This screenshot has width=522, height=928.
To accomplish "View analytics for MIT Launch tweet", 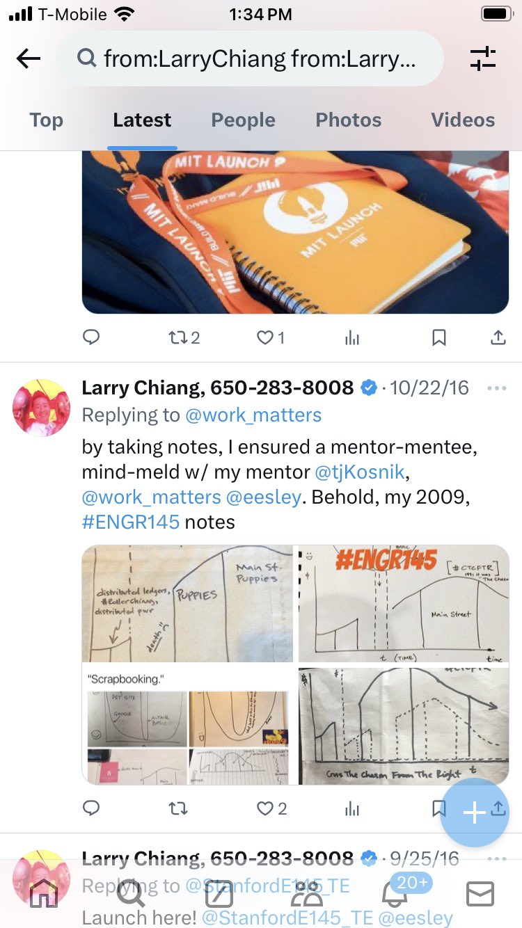I will tap(352, 338).
